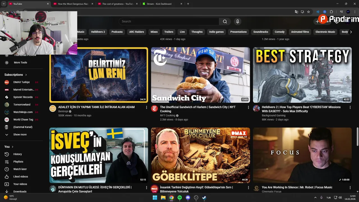Select the ARC Raiders filter chip

[137, 32]
